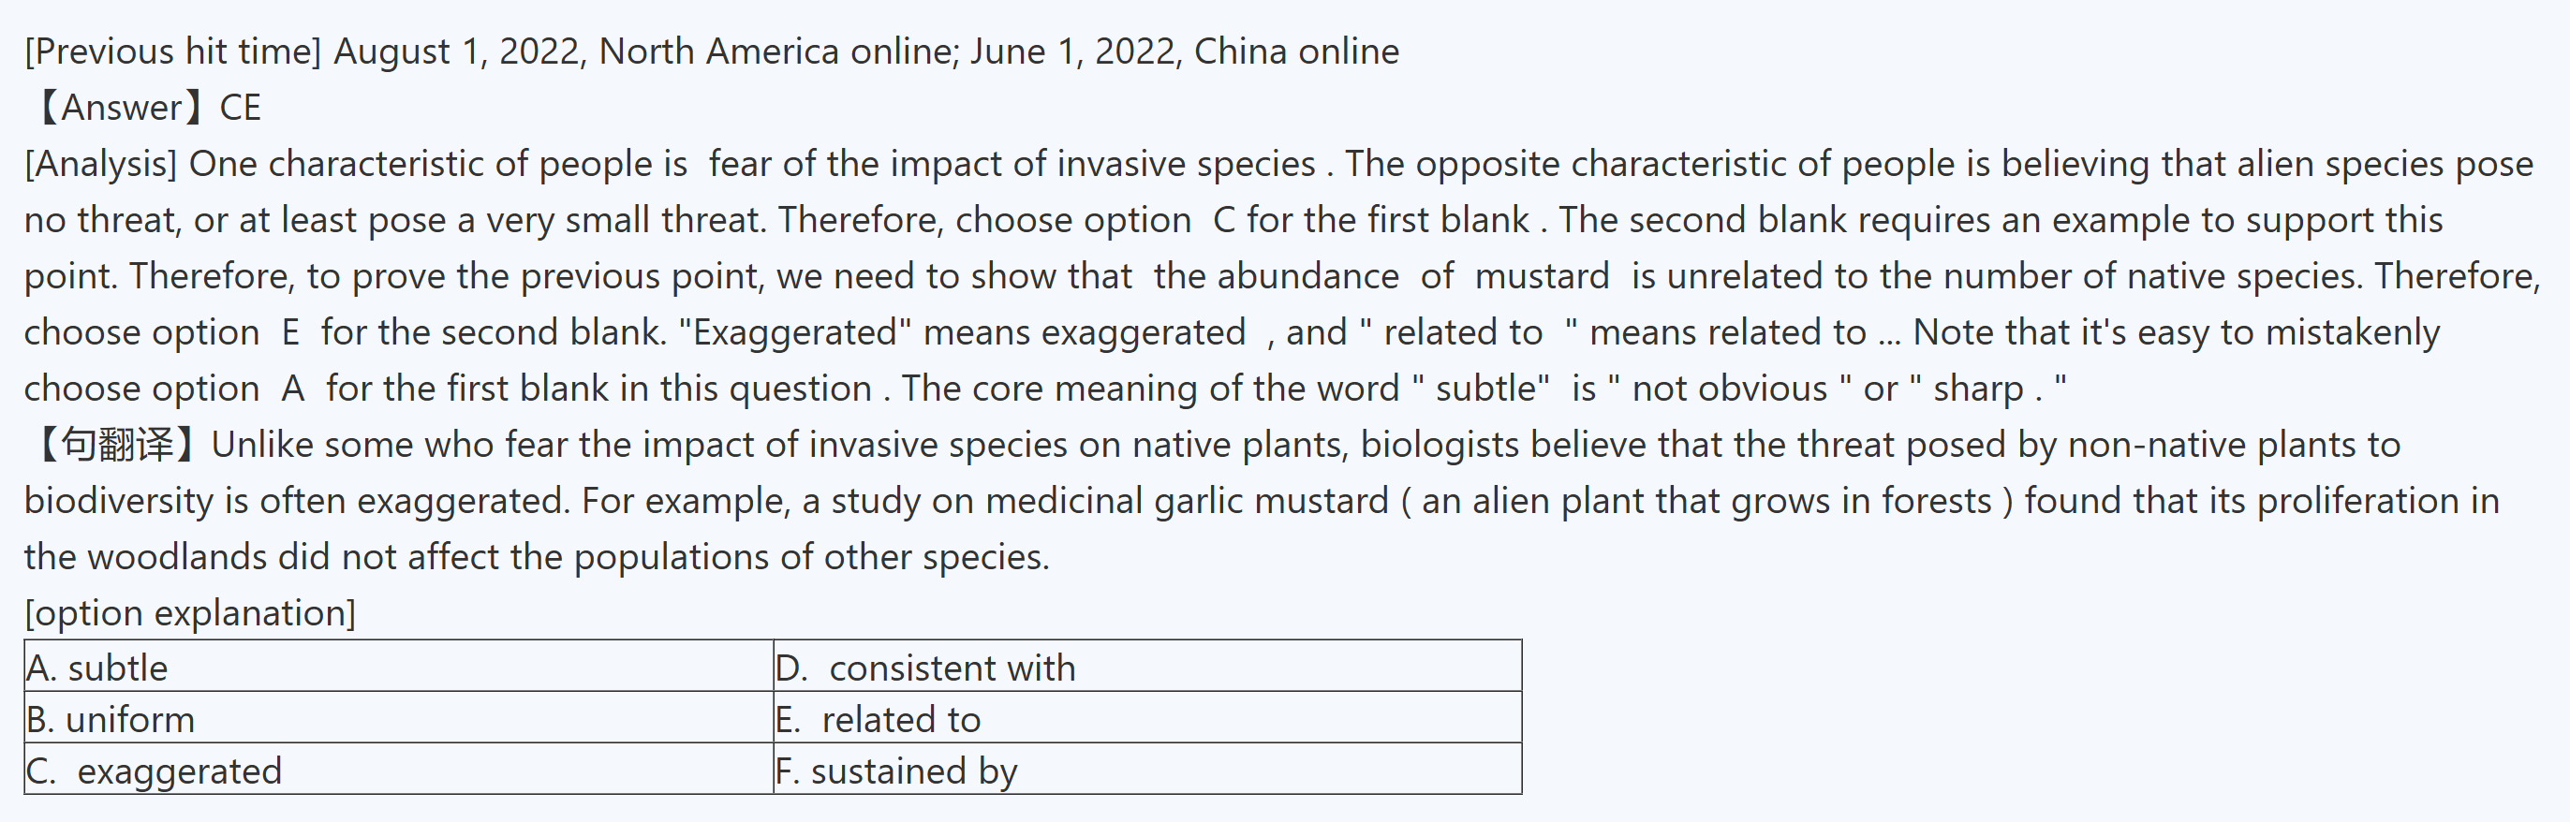This screenshot has width=2570, height=822.
Task: Click the "[Analysis]" label
Action: 101,164
